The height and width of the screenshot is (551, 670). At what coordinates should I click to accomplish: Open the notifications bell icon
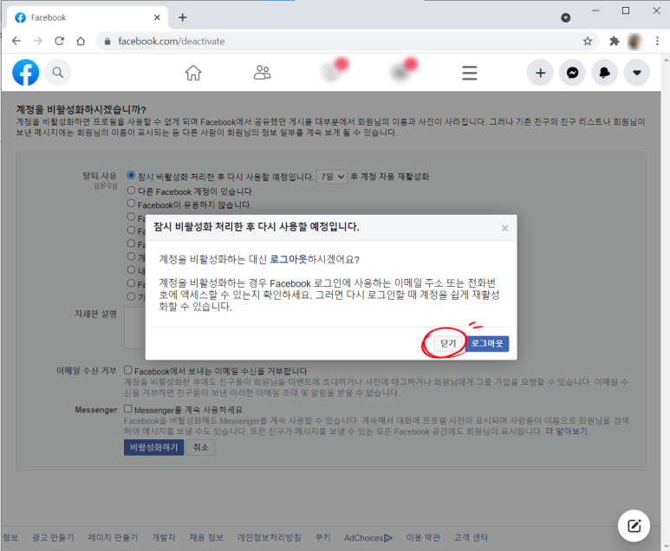pyautogui.click(x=605, y=73)
